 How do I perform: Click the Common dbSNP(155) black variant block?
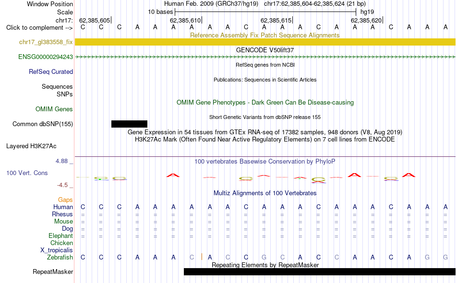(129, 124)
